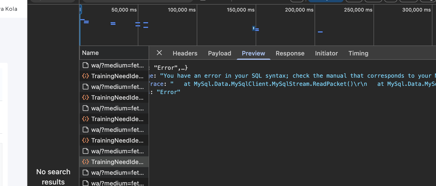Switch to the Payload tab

220,53
